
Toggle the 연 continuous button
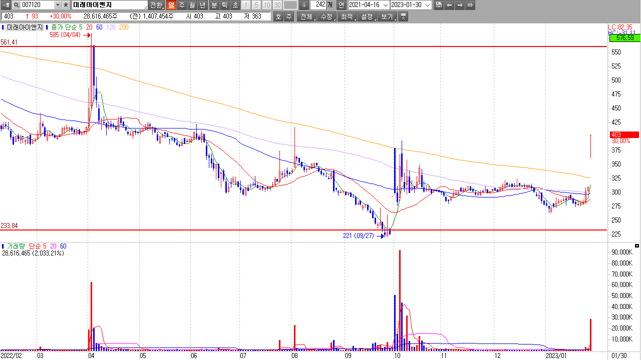(341, 5)
